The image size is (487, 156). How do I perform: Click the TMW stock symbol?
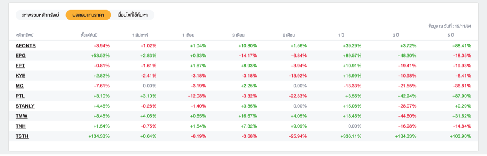pos(21,116)
